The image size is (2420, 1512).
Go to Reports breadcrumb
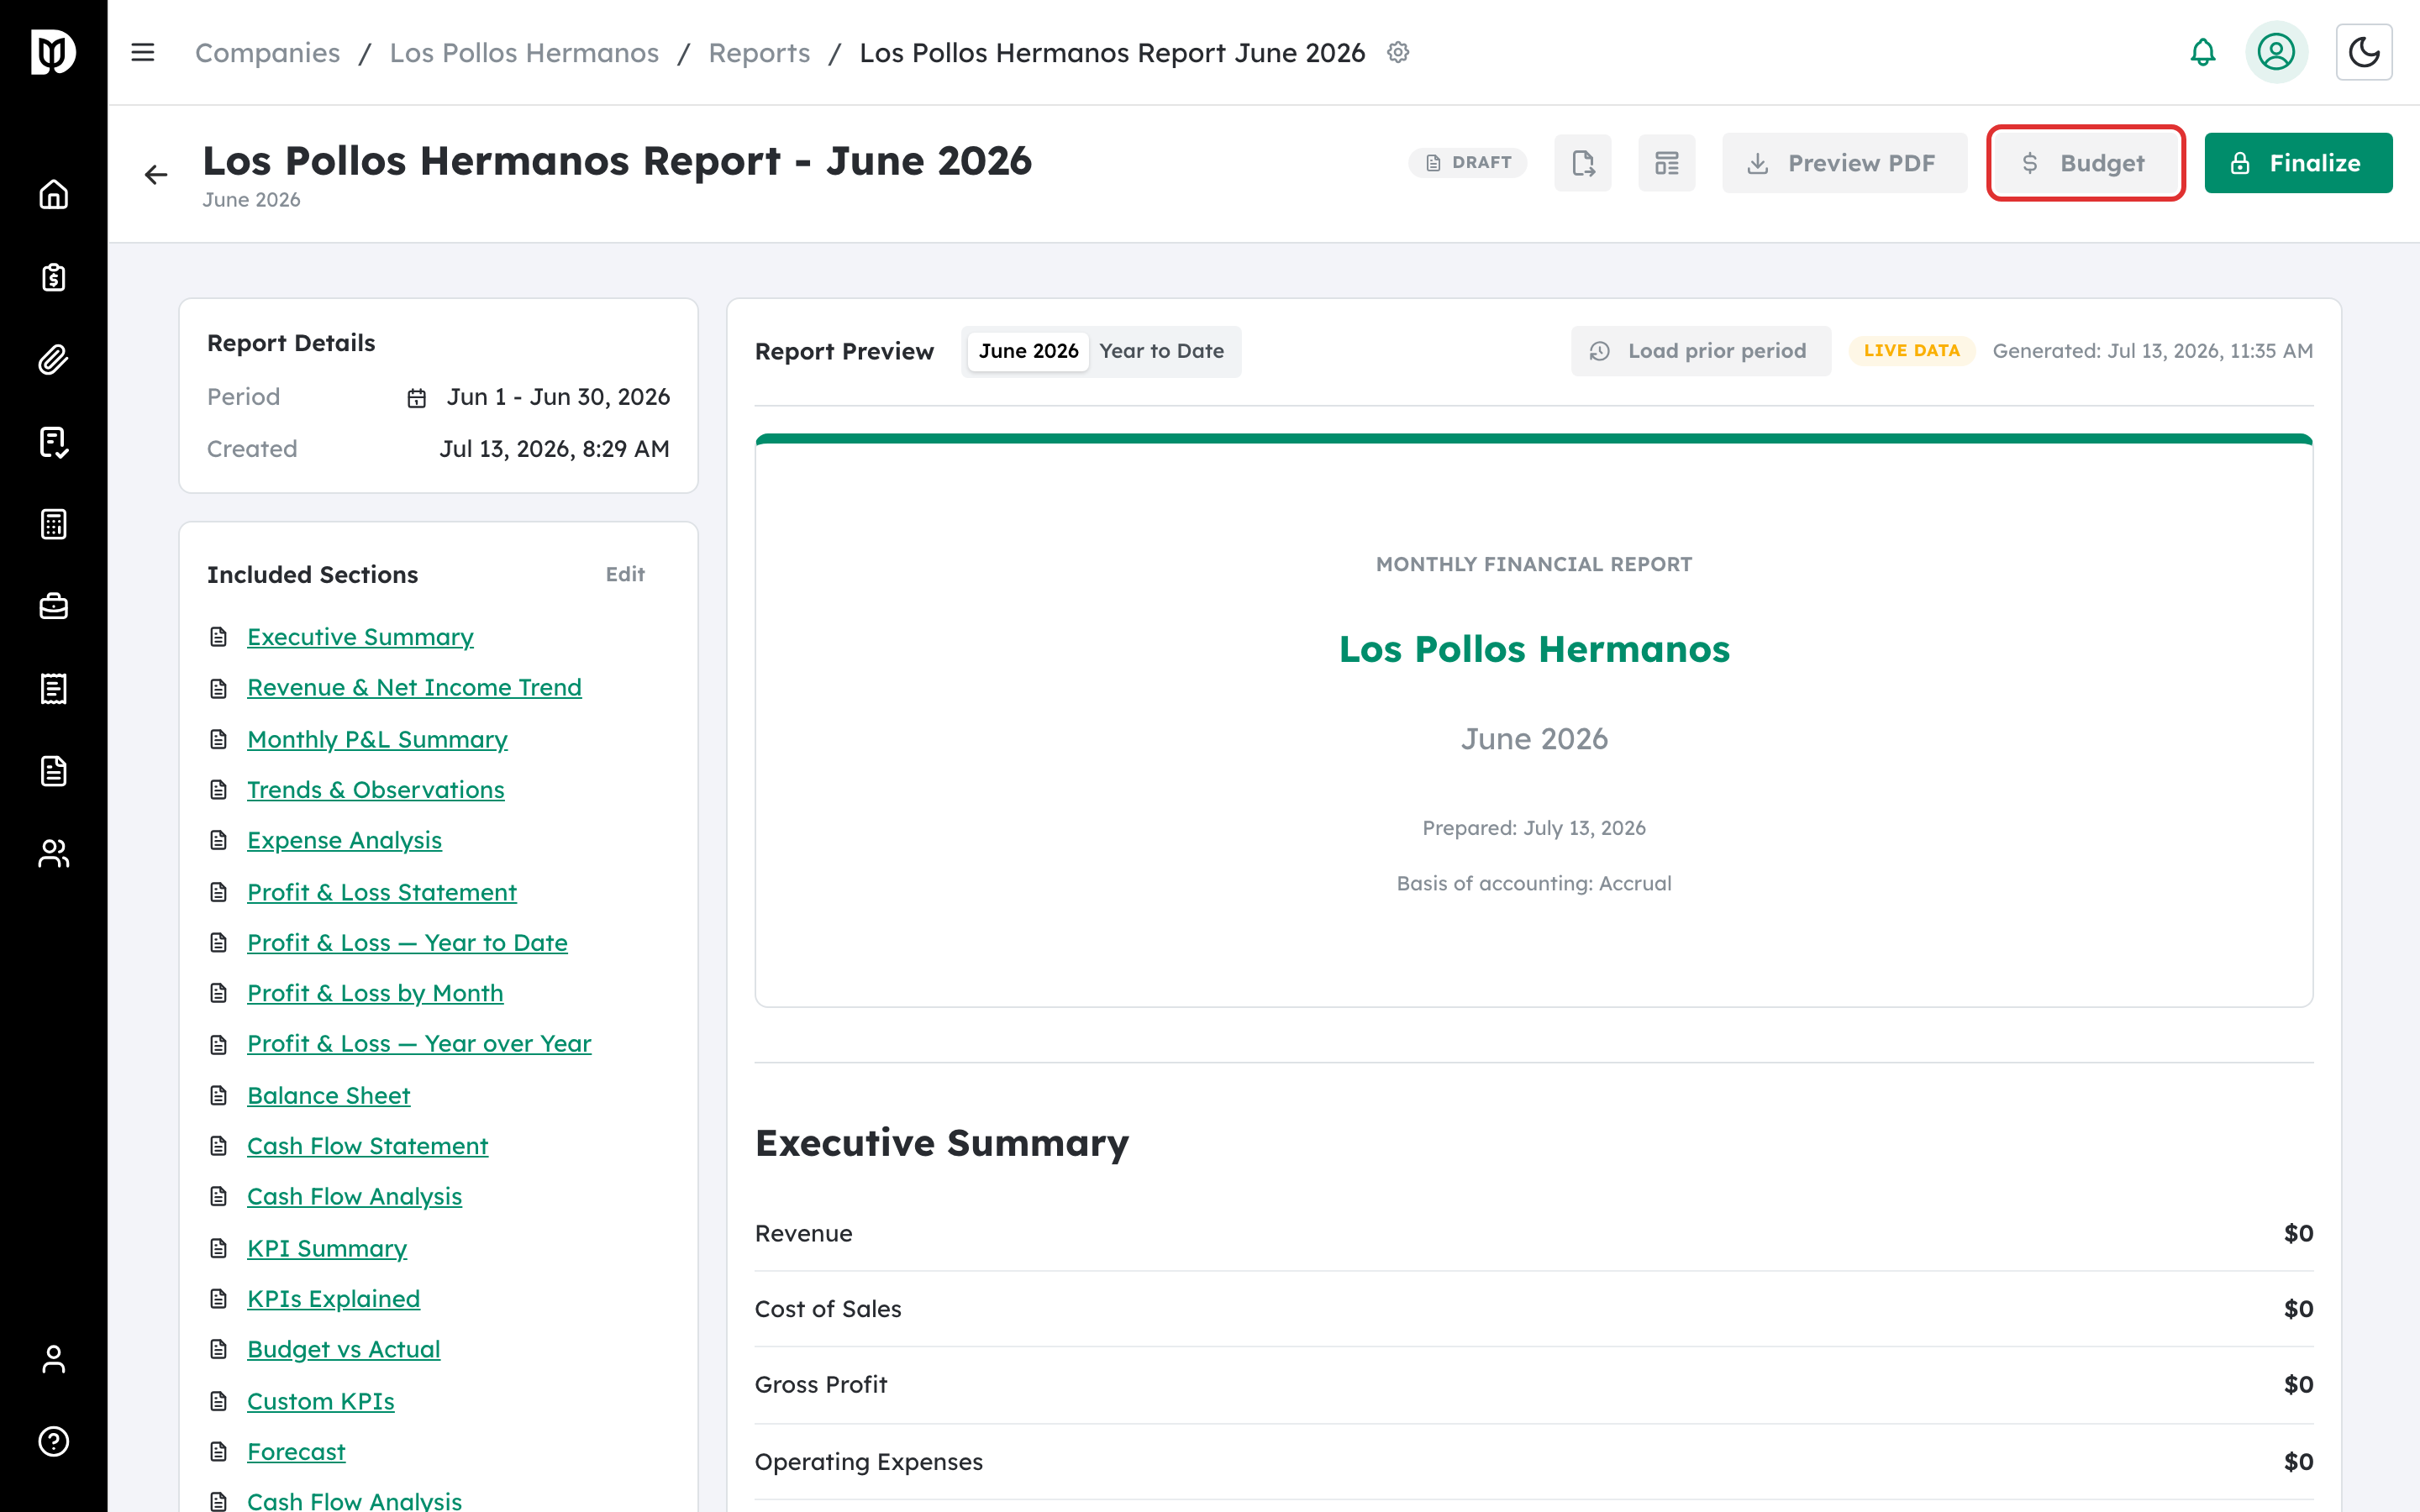(x=759, y=53)
